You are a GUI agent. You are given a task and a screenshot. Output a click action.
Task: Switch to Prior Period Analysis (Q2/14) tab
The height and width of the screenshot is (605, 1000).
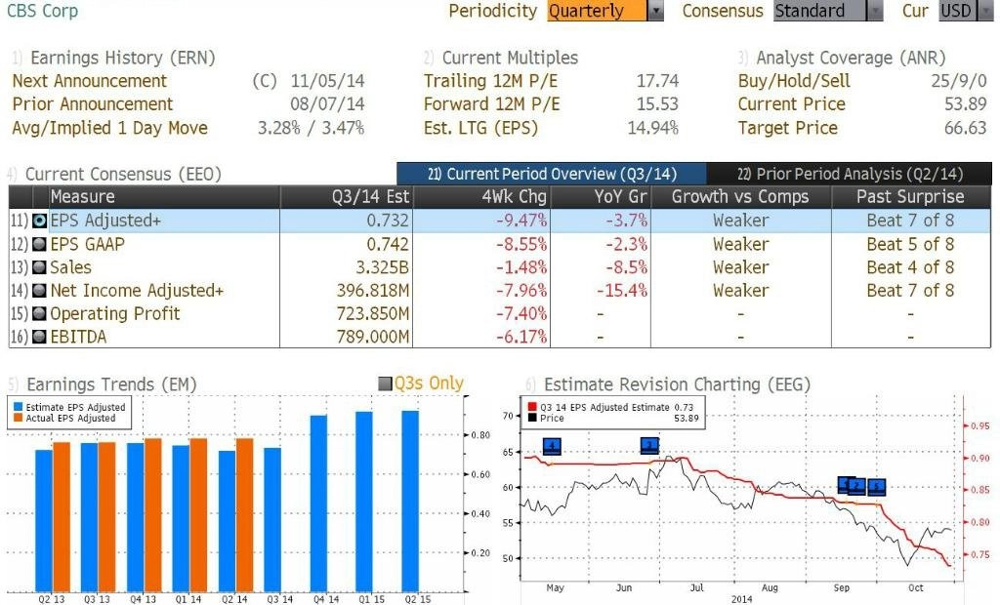click(x=850, y=174)
